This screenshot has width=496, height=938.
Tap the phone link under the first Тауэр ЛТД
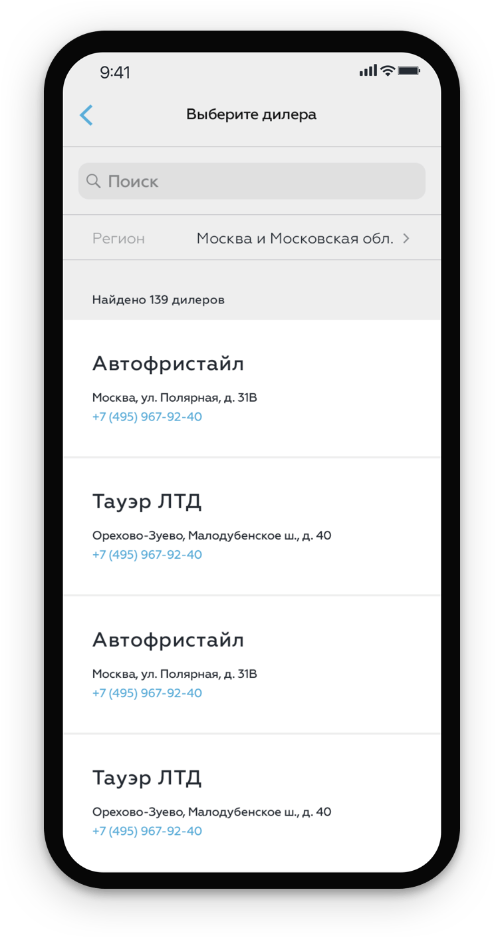click(147, 555)
